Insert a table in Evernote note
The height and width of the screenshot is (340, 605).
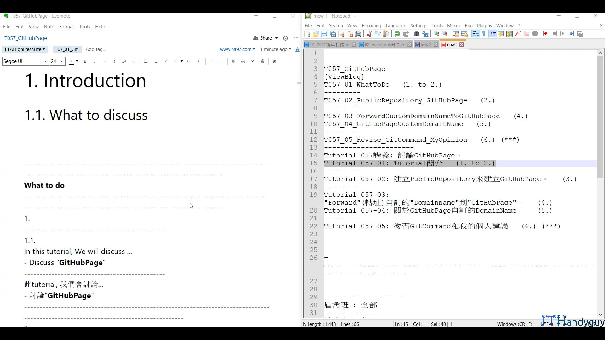point(211,61)
